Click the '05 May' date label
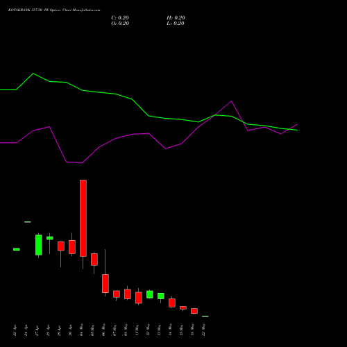 93,330
